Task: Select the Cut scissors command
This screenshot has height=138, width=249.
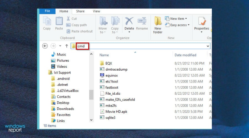Action: coord(72,18)
